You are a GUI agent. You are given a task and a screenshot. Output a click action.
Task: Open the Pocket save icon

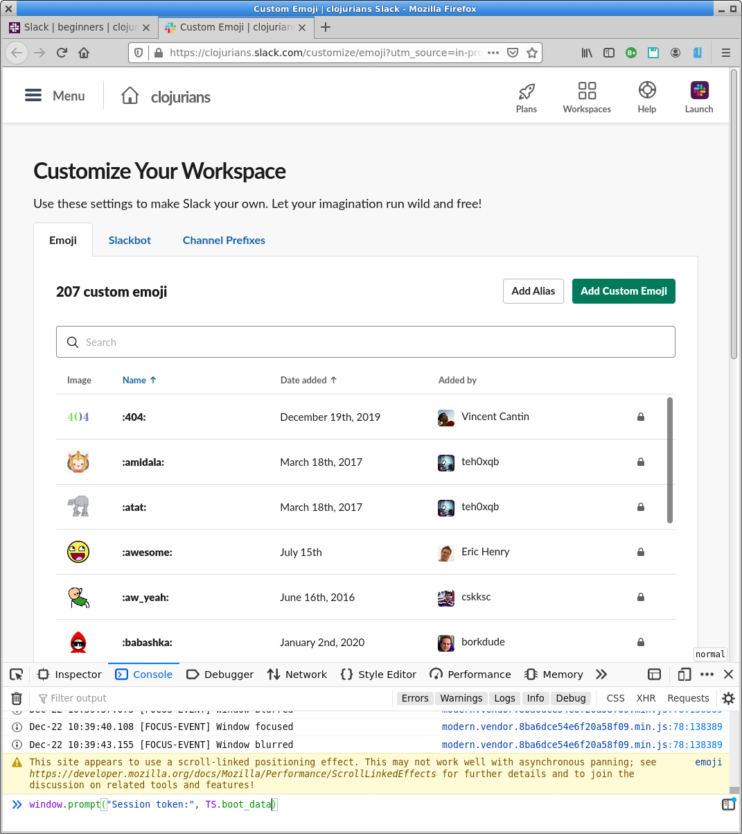tap(513, 53)
